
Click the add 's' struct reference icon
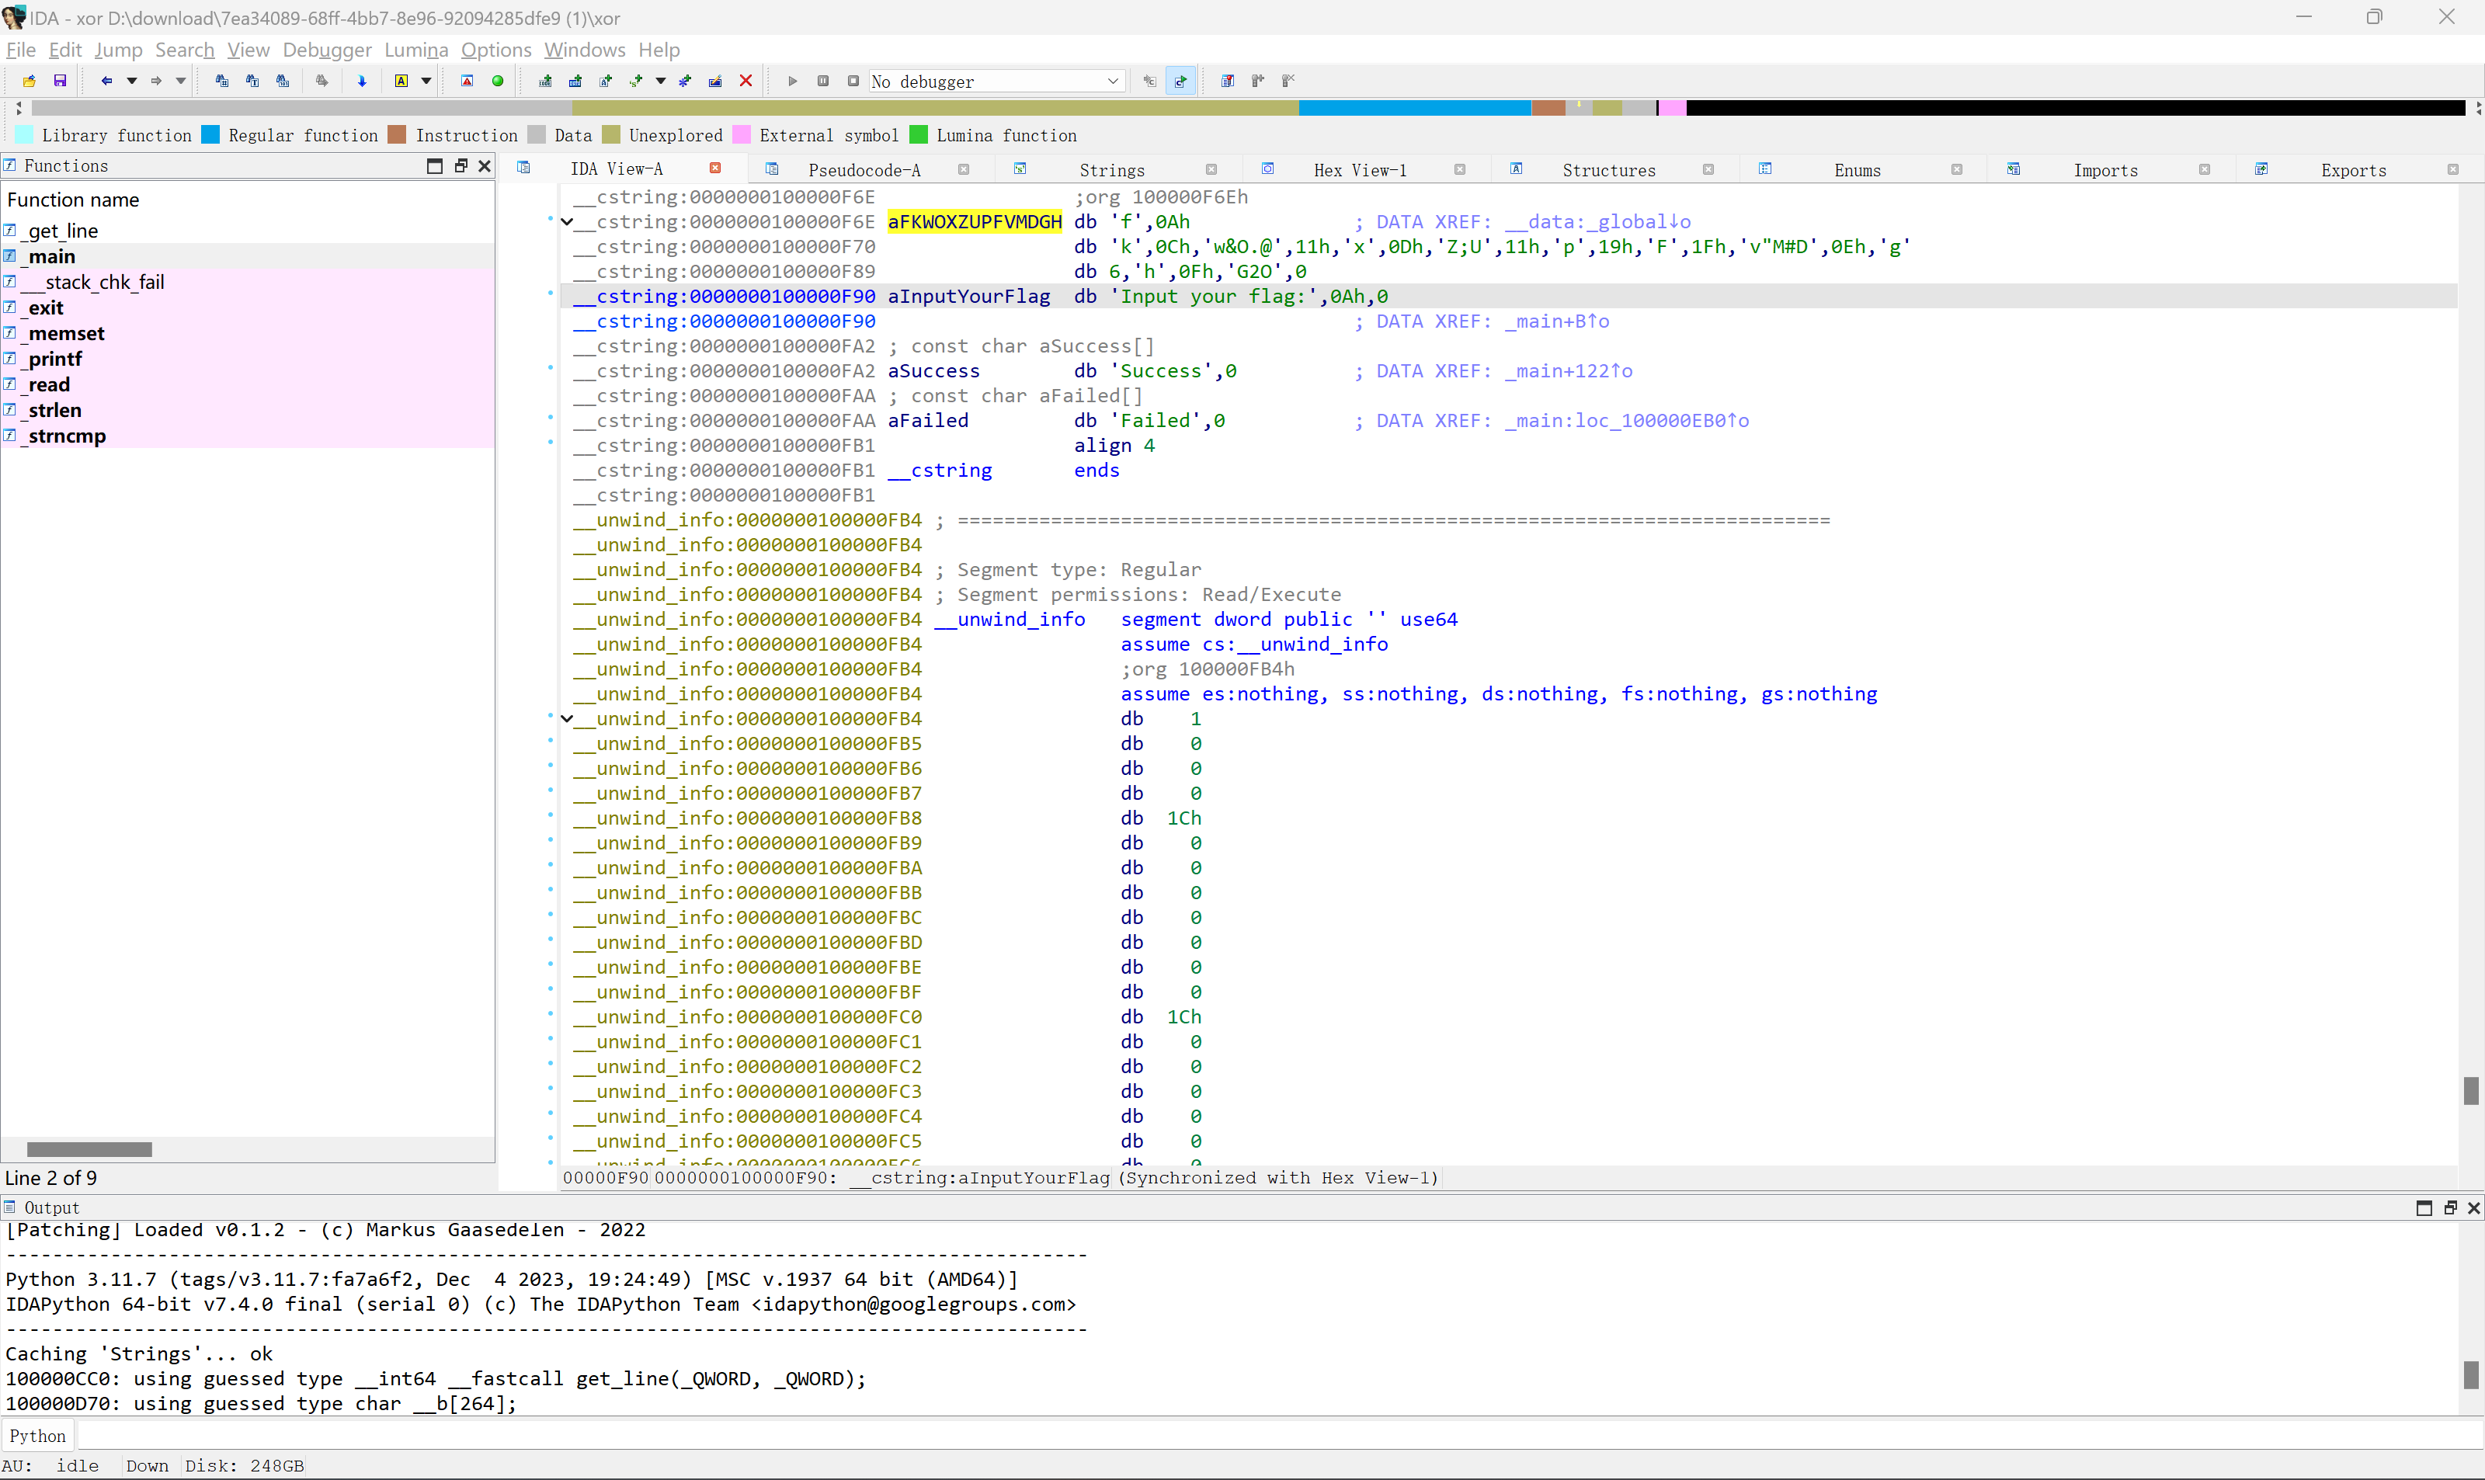(636, 81)
